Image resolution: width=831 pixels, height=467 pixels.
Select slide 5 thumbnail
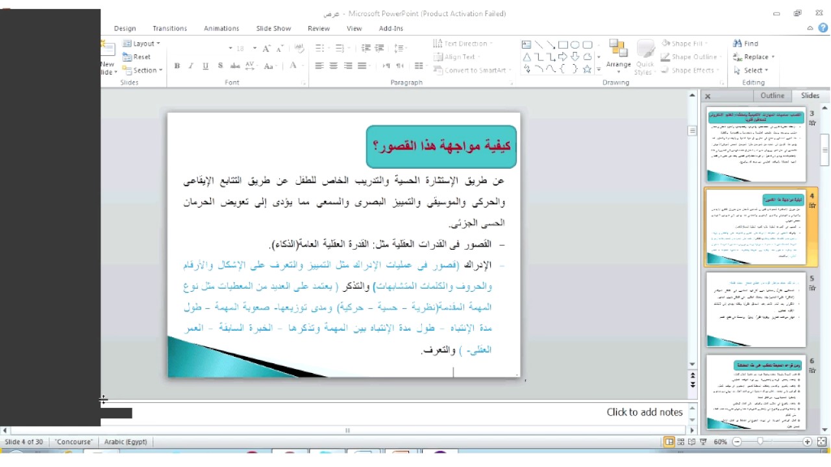click(x=756, y=311)
